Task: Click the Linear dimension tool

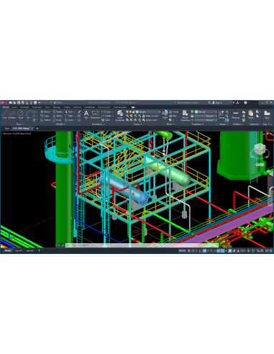Action: tap(106, 112)
